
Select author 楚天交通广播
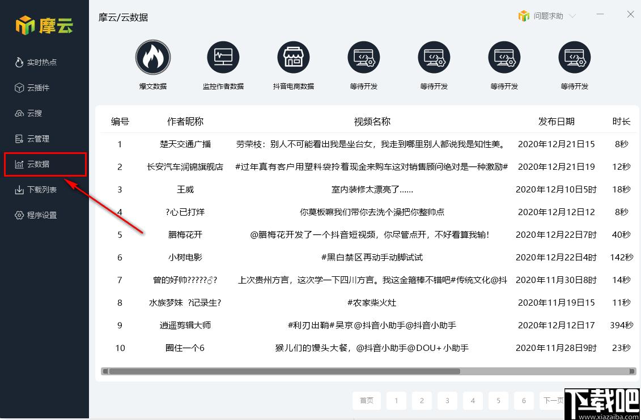click(x=185, y=144)
